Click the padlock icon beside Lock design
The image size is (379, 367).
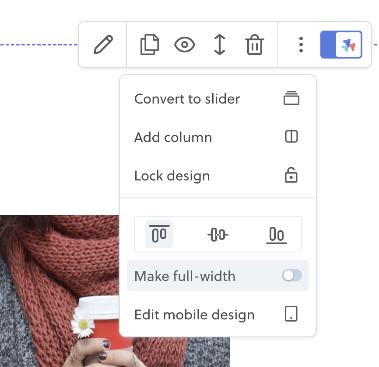[291, 176]
